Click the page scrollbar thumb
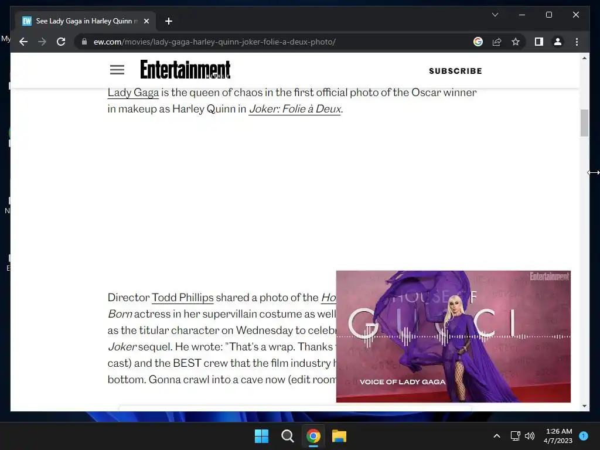 pos(584,123)
